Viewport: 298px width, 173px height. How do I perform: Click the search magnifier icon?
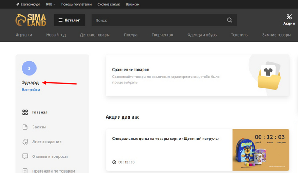pyautogui.click(x=229, y=20)
